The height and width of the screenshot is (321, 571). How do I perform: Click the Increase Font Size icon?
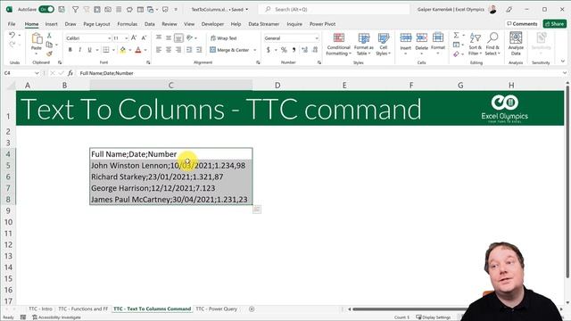coord(134,37)
